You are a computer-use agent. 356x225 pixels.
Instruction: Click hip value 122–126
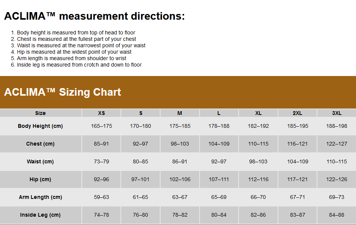tap(337, 179)
